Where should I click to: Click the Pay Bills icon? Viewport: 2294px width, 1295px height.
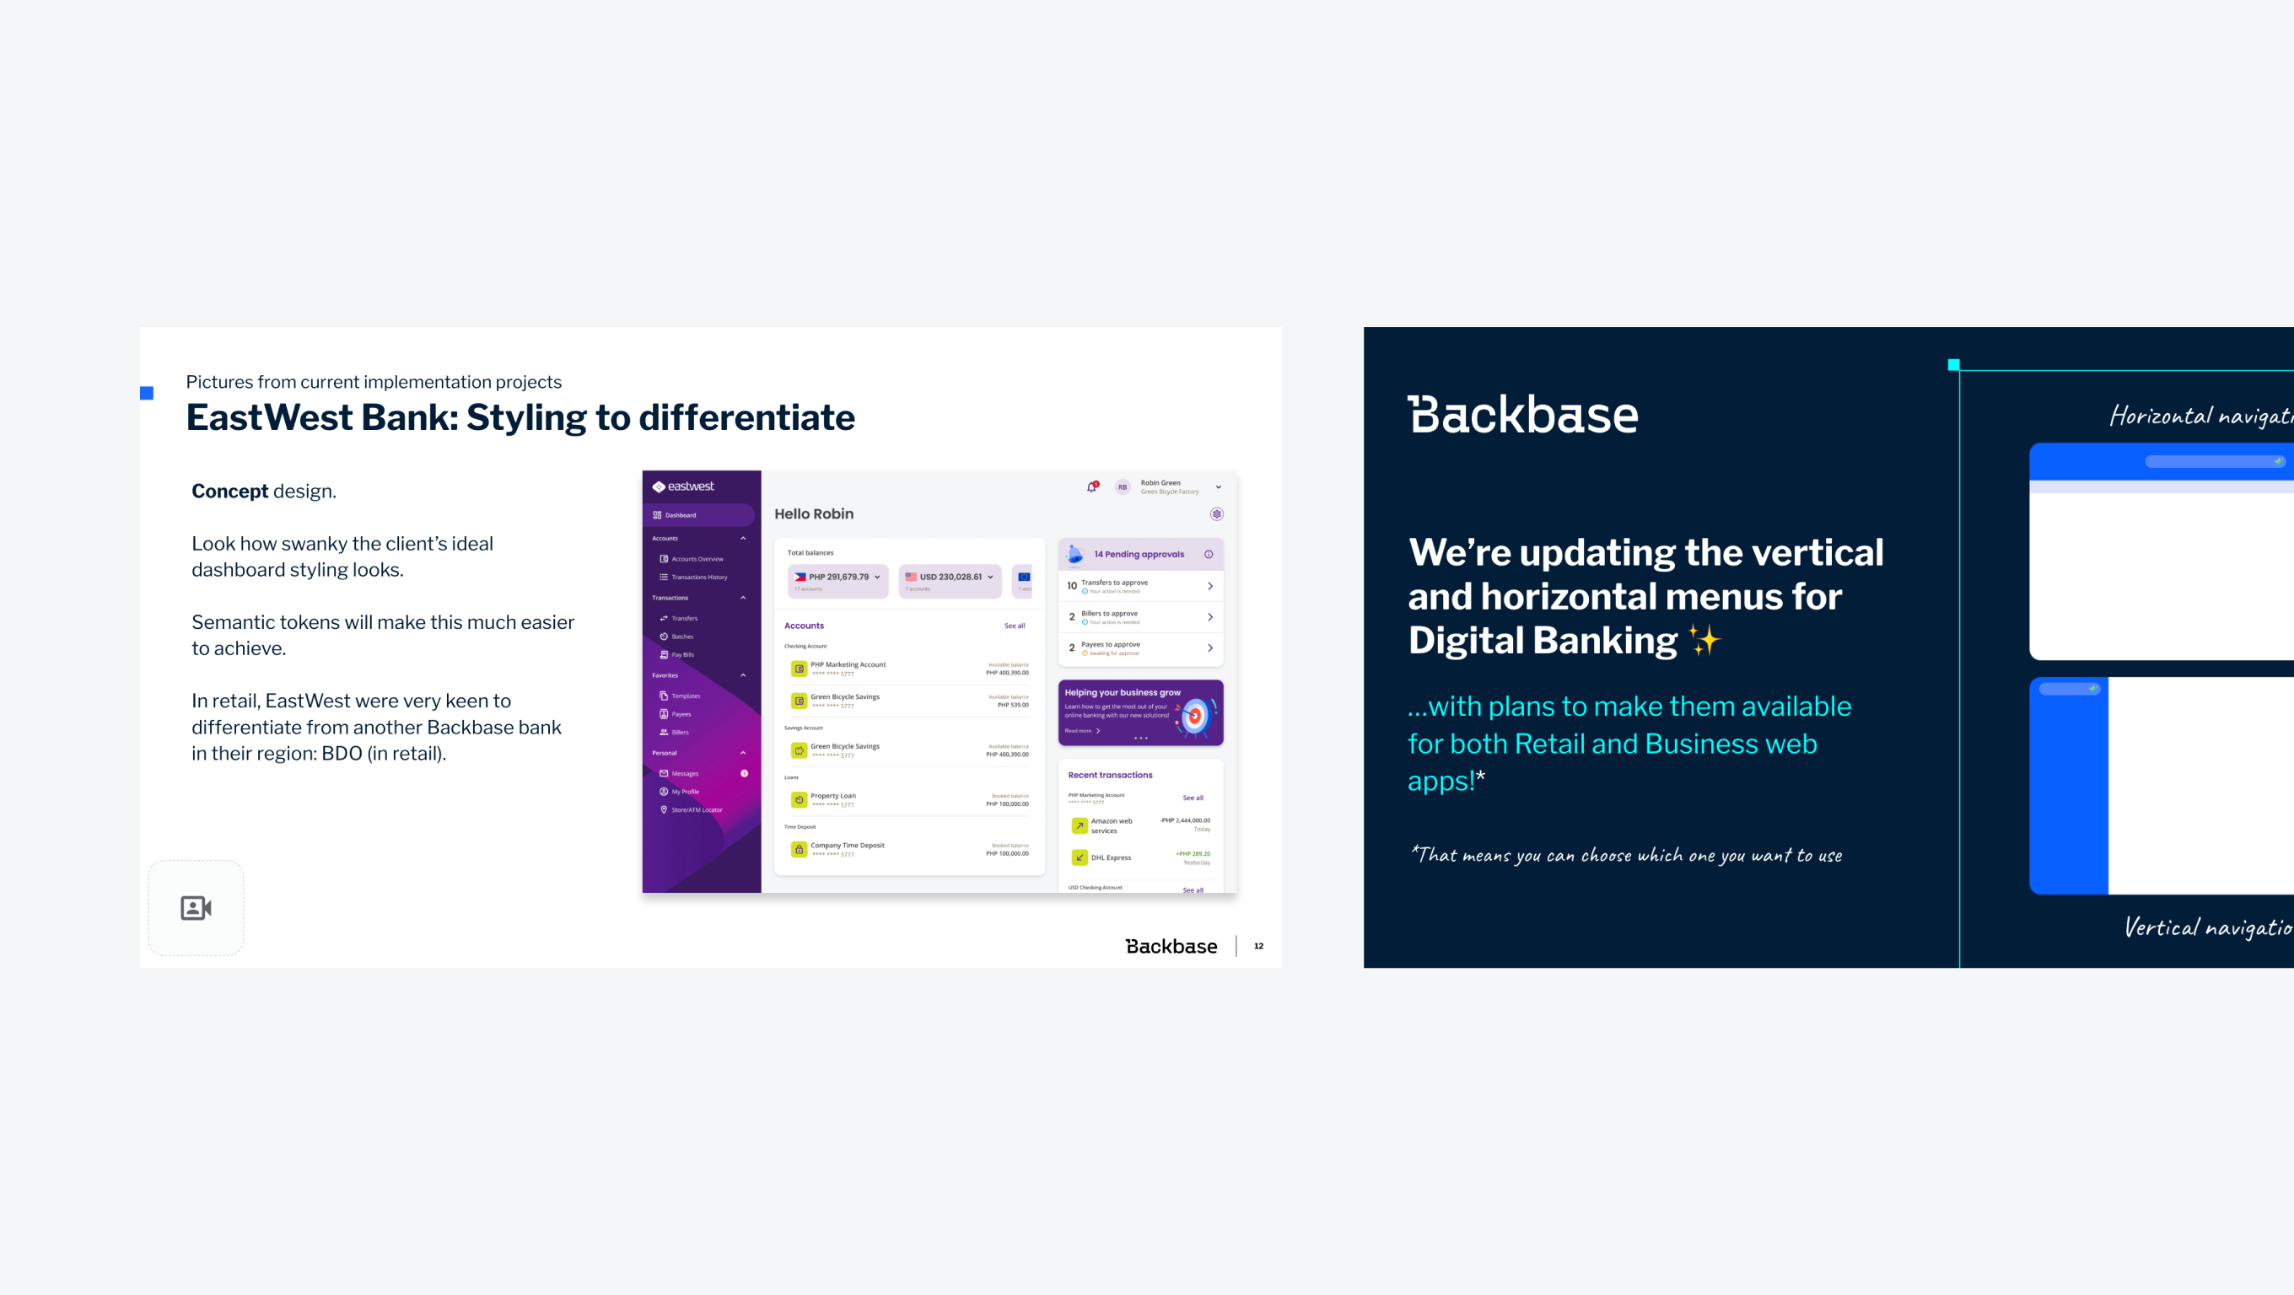(x=664, y=655)
